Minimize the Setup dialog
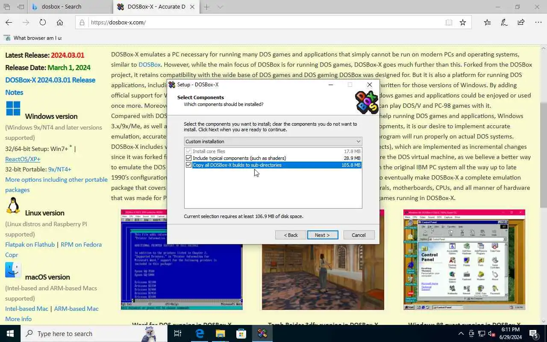The image size is (547, 342). pos(330,85)
